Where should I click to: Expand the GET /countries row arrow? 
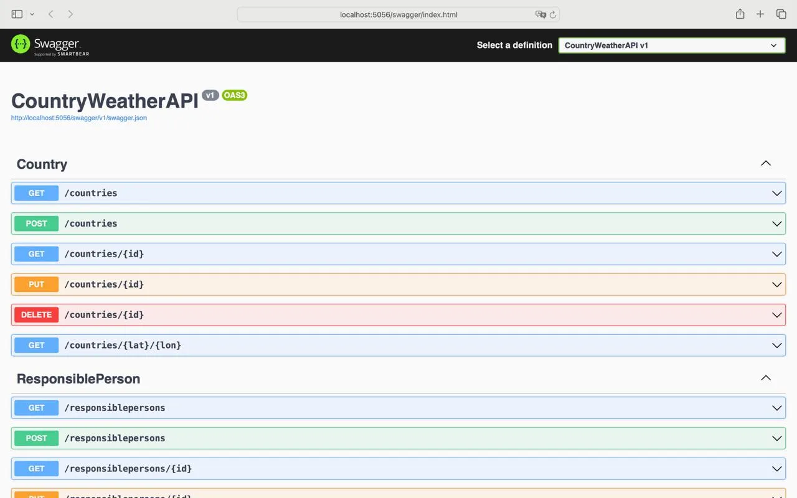(777, 193)
